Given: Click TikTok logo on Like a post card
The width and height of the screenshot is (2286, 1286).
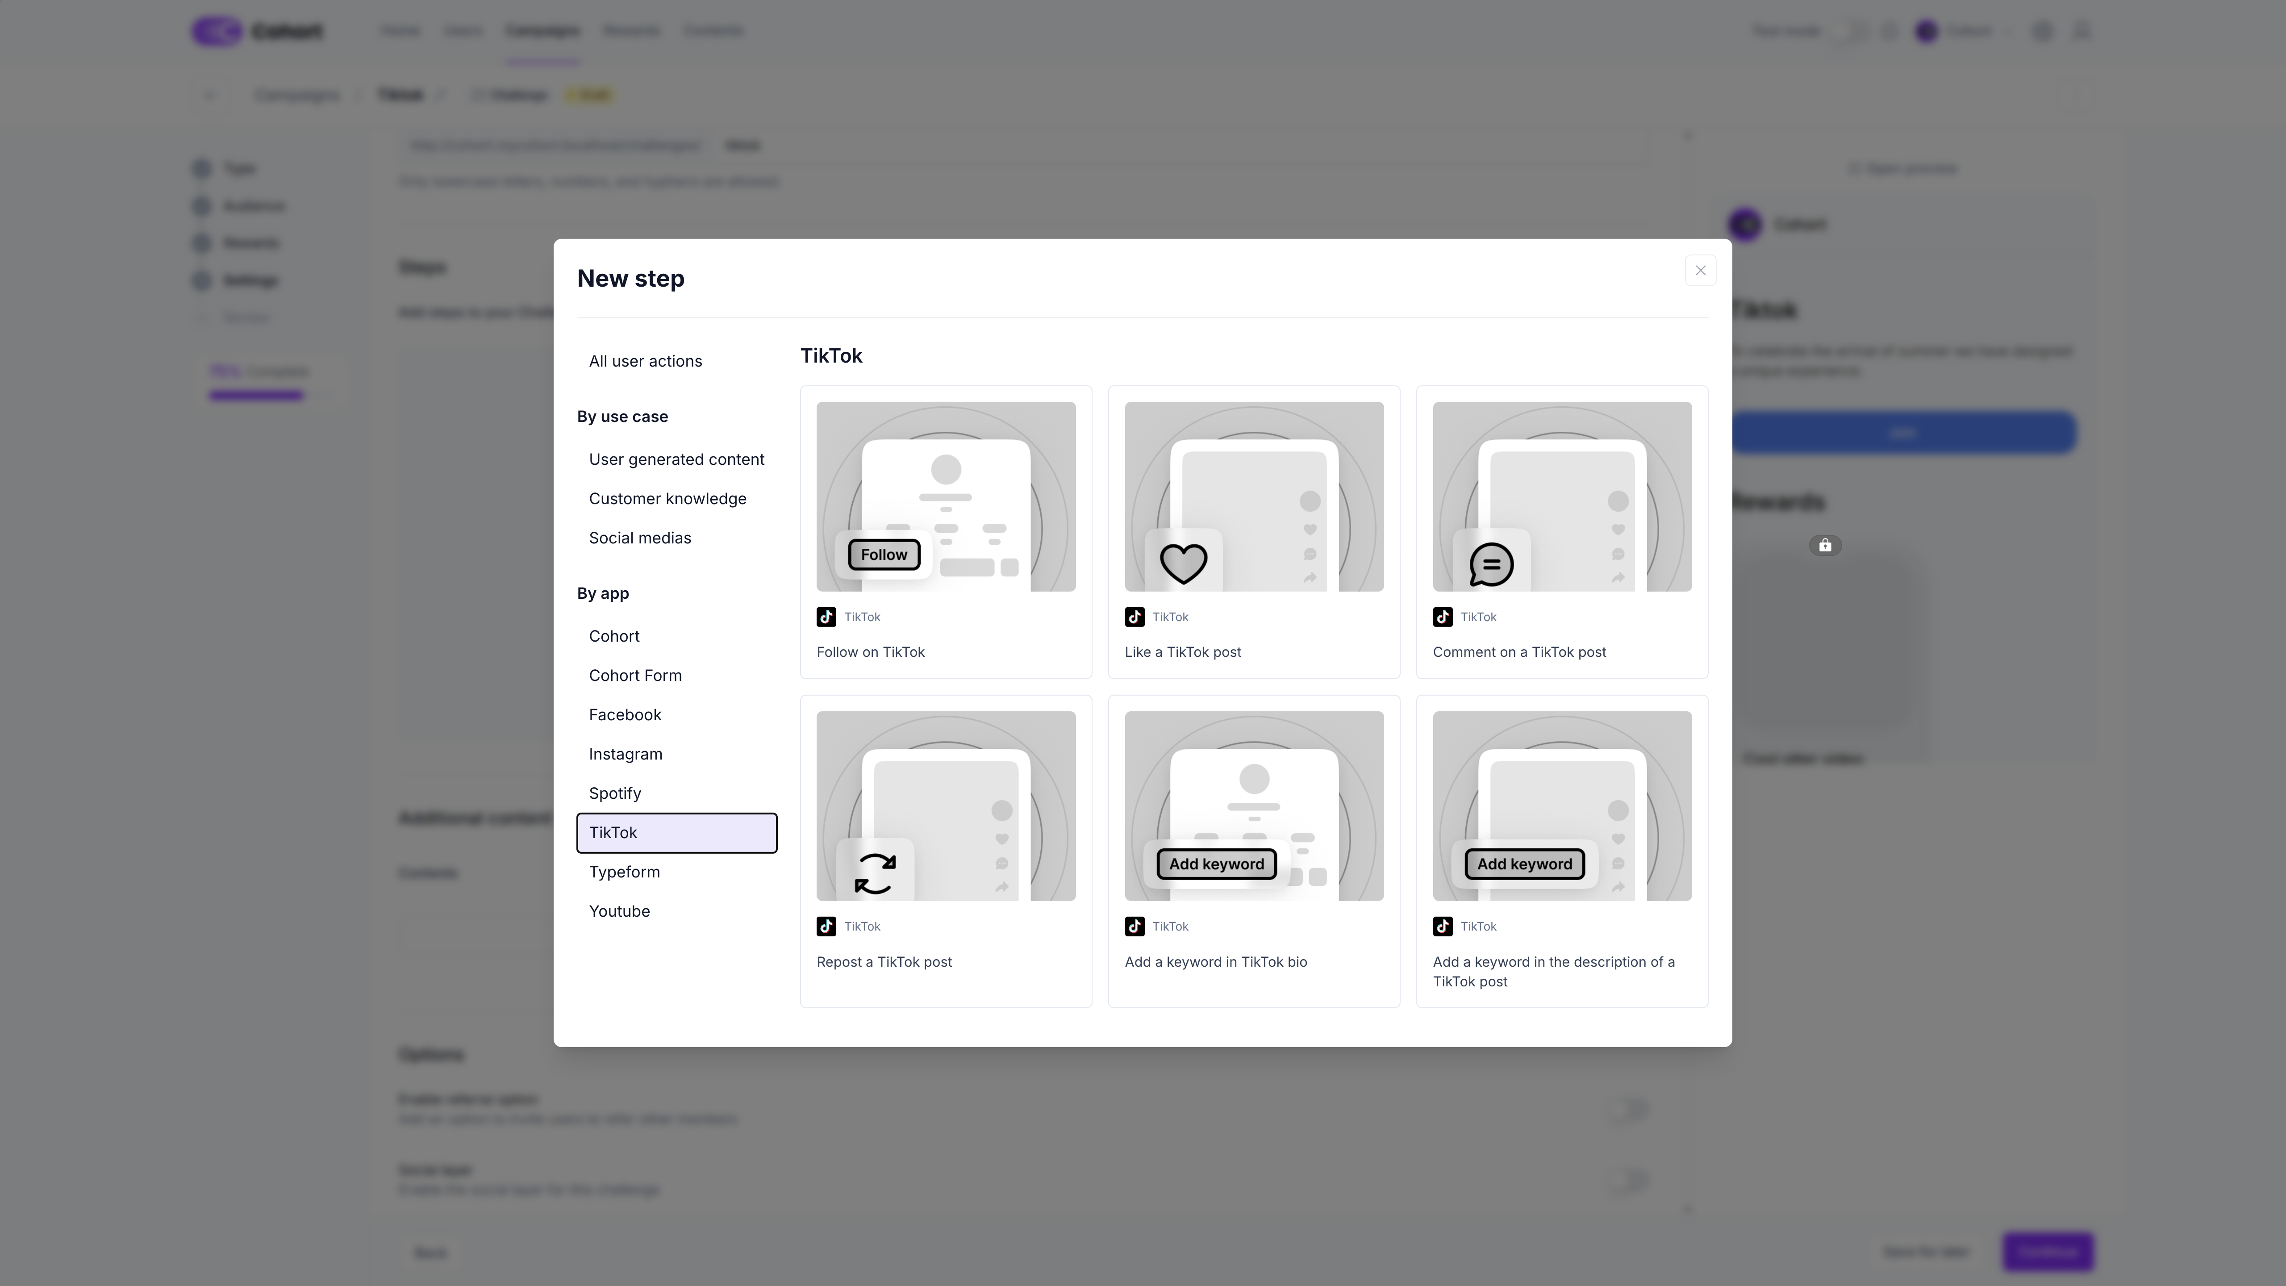Looking at the screenshot, I should click(1134, 617).
